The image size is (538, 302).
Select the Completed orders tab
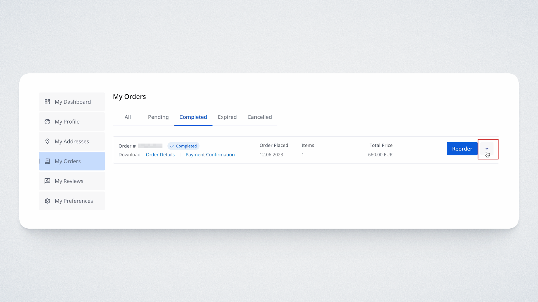tap(193, 117)
